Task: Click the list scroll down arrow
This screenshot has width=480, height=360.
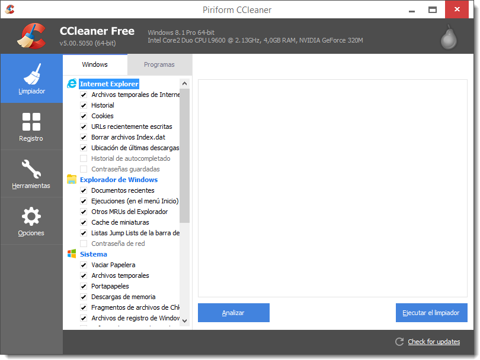Action: 184,320
